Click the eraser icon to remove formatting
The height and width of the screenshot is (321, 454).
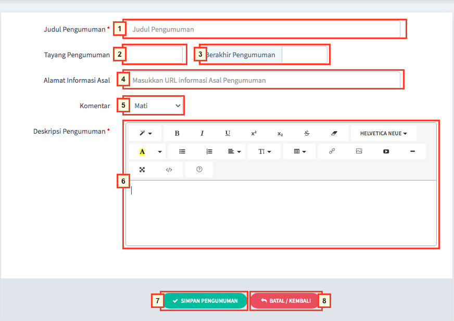[x=334, y=133]
